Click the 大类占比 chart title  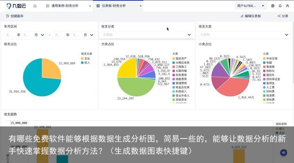coord(108,44)
